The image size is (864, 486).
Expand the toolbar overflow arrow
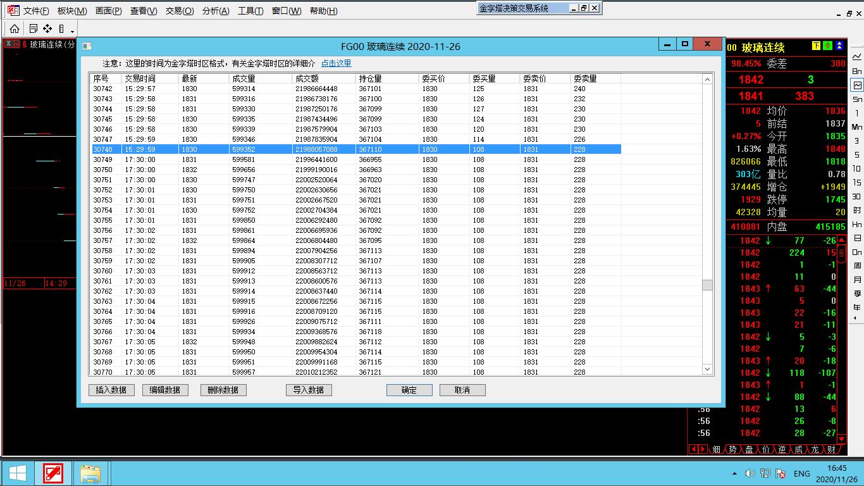point(73,31)
